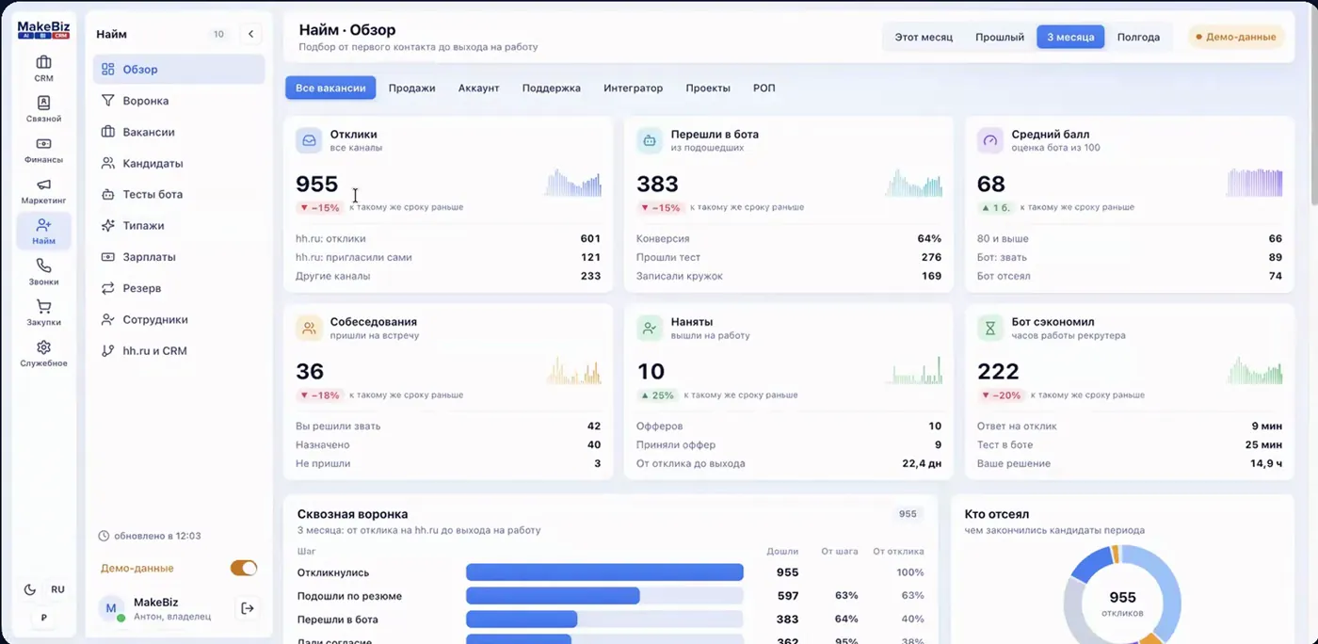The height and width of the screenshot is (644, 1318).
Task: Click the Перешли в бота robot icon
Action: click(x=650, y=140)
